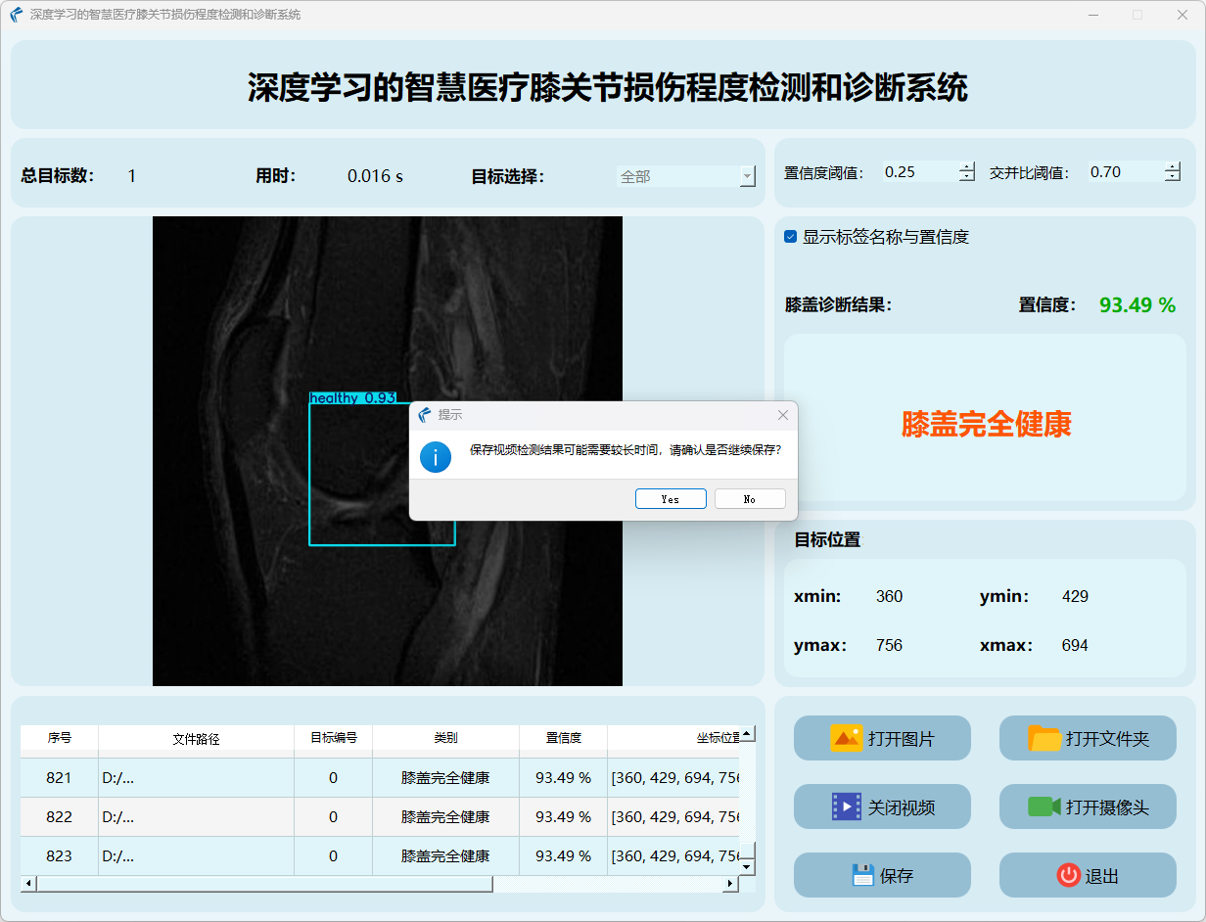
Task: Click the camera icon on 打开摄像头
Action: tap(1044, 807)
